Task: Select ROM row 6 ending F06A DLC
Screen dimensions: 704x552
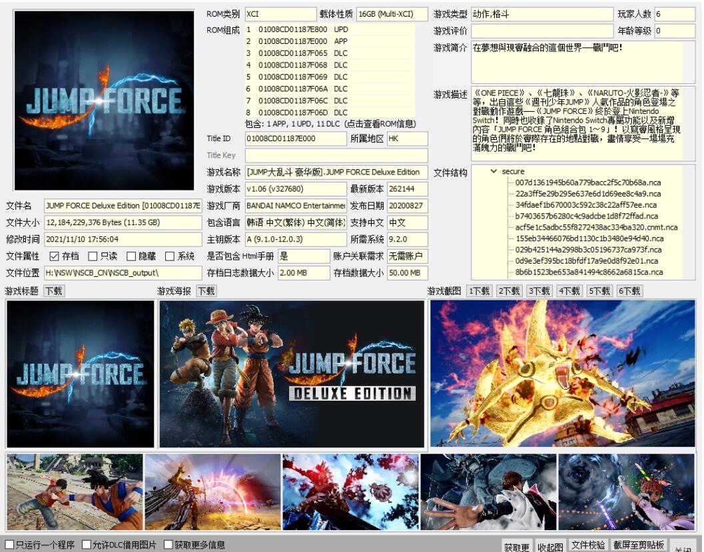Action: pyautogui.click(x=330, y=89)
